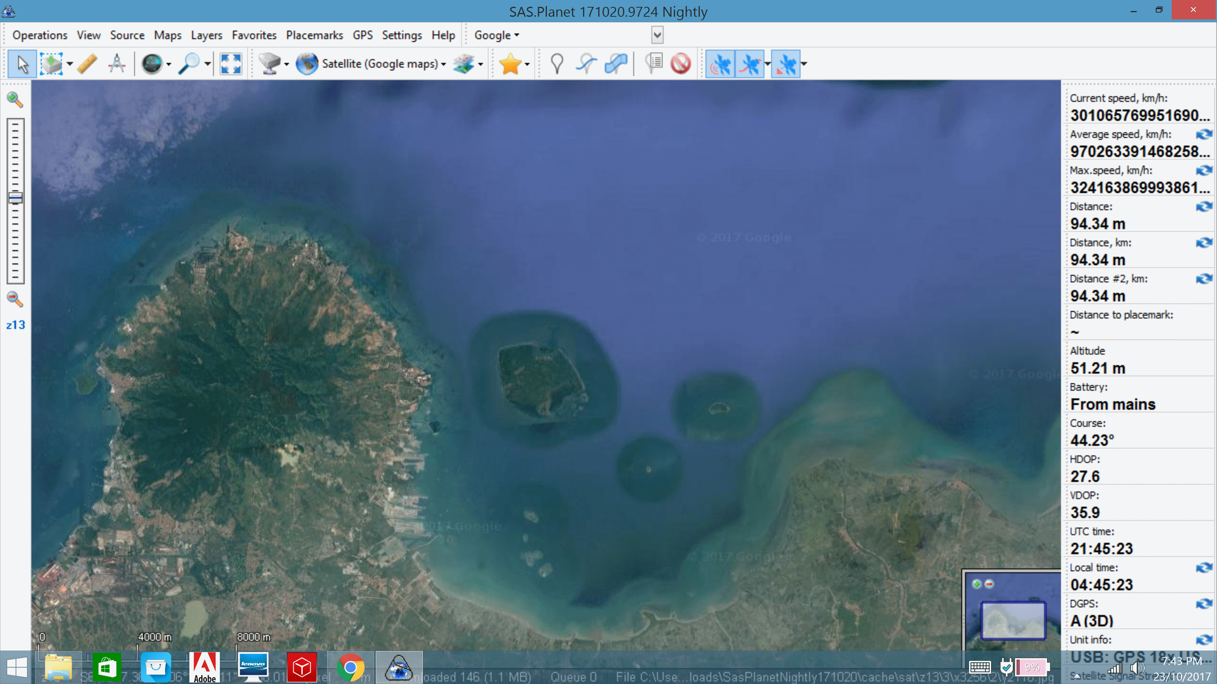Click the add polygon tool icon
Viewport: 1217px width, 684px height.
coord(616,64)
